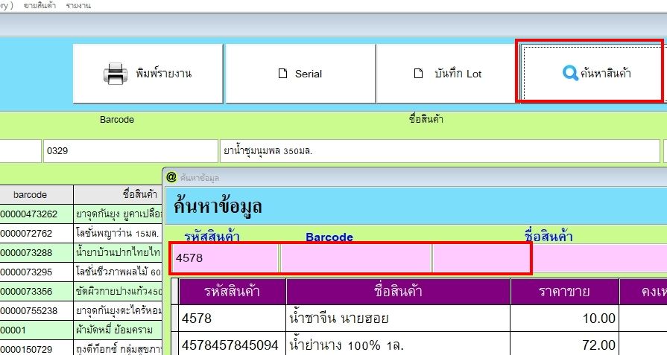Open the รายงาน menu

click(78, 5)
